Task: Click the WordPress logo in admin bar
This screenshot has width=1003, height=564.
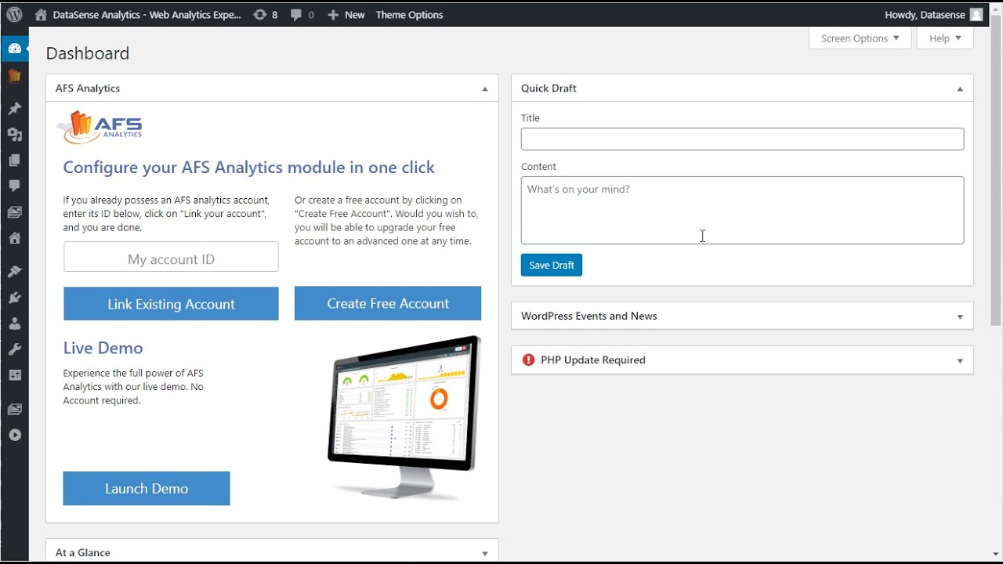Action: [x=14, y=14]
